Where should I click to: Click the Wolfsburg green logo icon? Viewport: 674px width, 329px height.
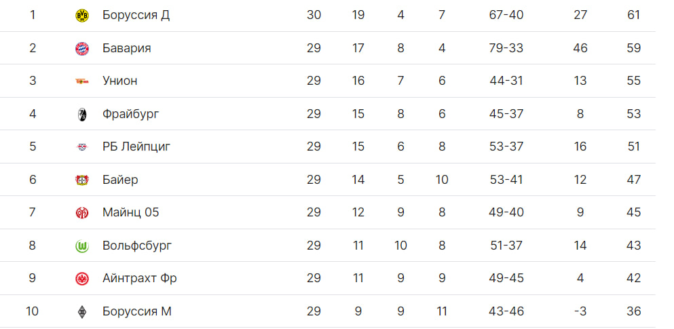pos(81,246)
